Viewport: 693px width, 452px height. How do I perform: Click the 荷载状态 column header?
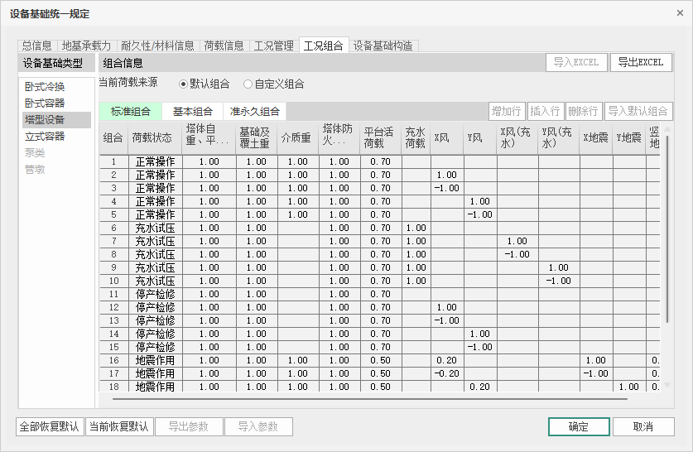point(155,138)
